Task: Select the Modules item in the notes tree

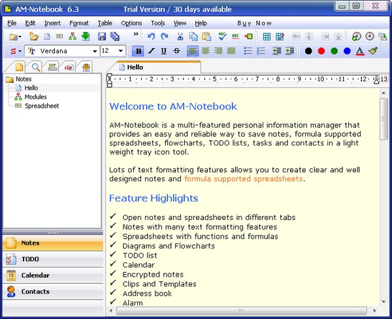Action: pos(35,97)
